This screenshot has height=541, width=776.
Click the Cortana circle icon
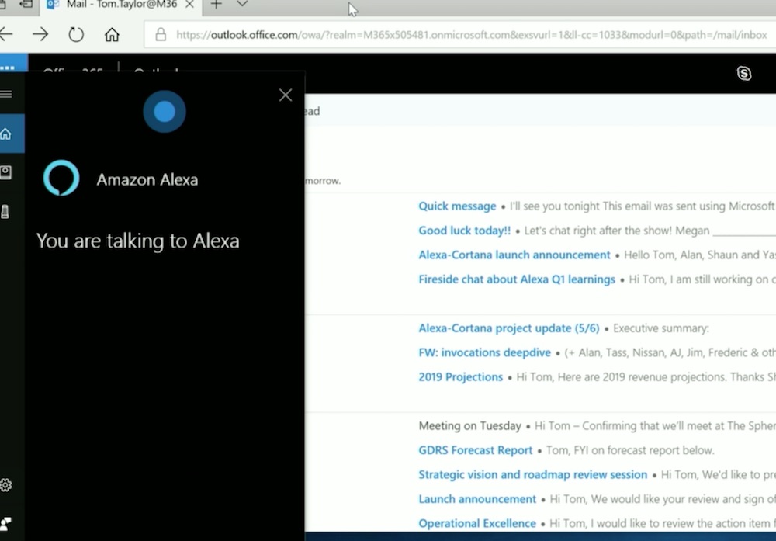164,111
